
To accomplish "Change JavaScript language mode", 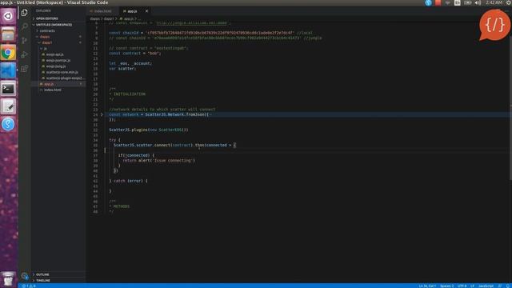I will [x=486, y=286].
